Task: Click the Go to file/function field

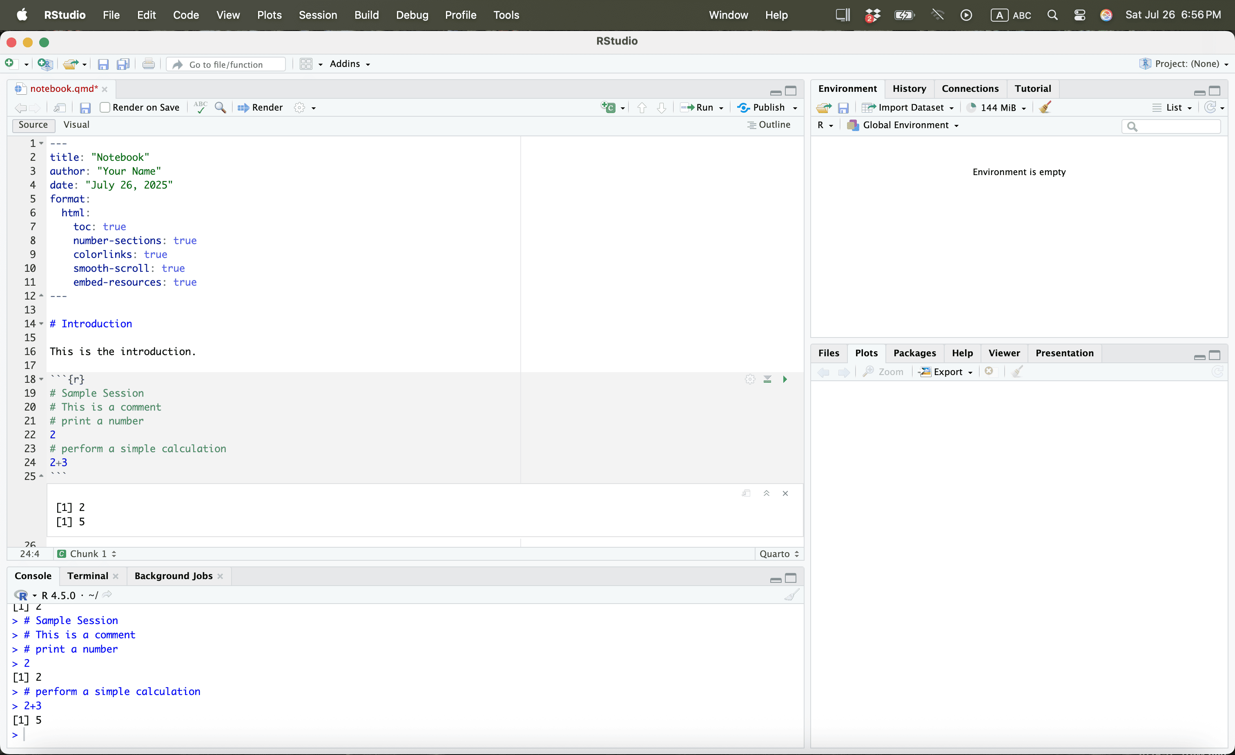Action: point(232,64)
